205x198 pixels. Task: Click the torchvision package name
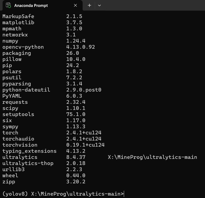(20, 145)
